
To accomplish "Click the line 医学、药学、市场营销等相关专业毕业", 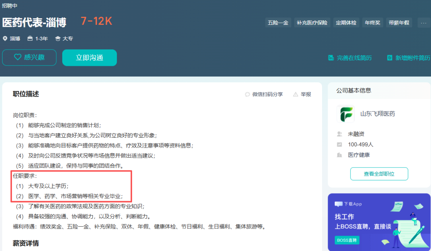I will (x=69, y=196).
